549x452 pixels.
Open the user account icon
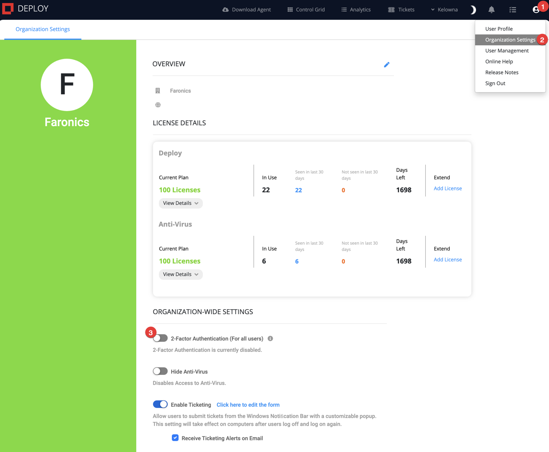point(536,10)
